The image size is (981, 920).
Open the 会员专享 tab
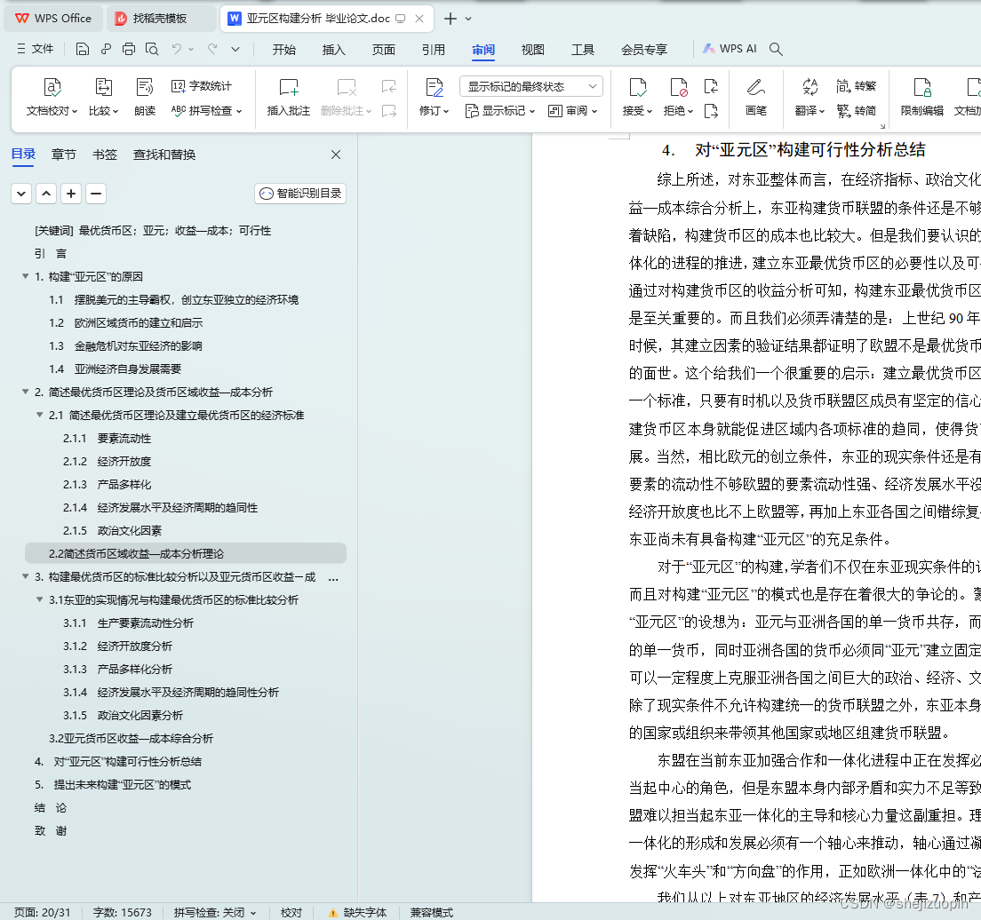coord(643,50)
